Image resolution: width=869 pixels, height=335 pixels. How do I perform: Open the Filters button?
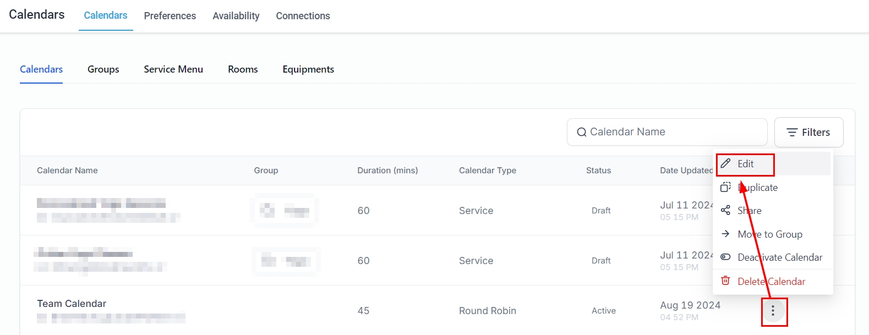[808, 133]
